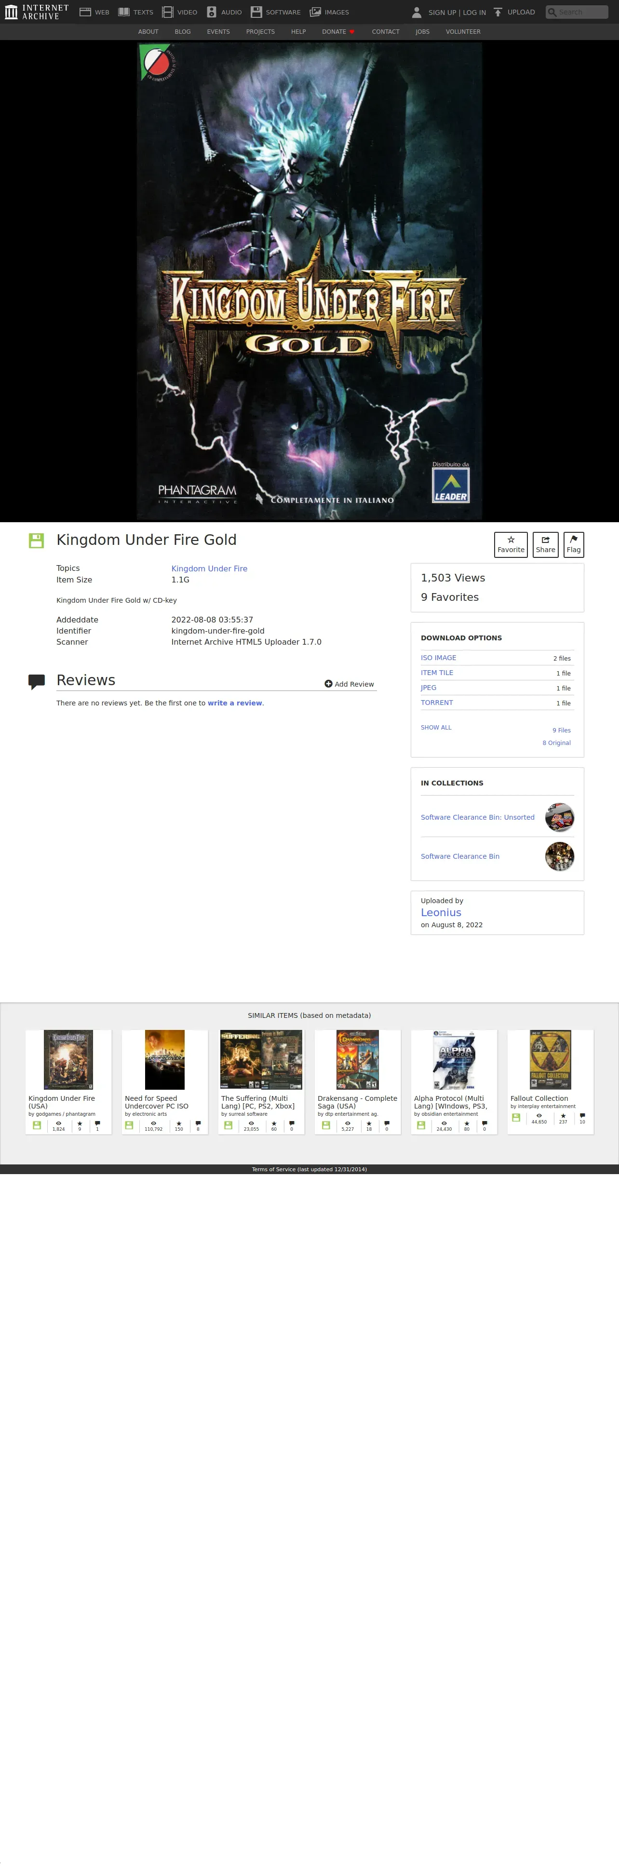
Task: Open uploader Leonius profile
Action: pyautogui.click(x=442, y=912)
